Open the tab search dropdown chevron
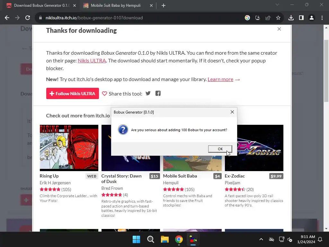The image size is (329, 247). [x=277, y=5]
